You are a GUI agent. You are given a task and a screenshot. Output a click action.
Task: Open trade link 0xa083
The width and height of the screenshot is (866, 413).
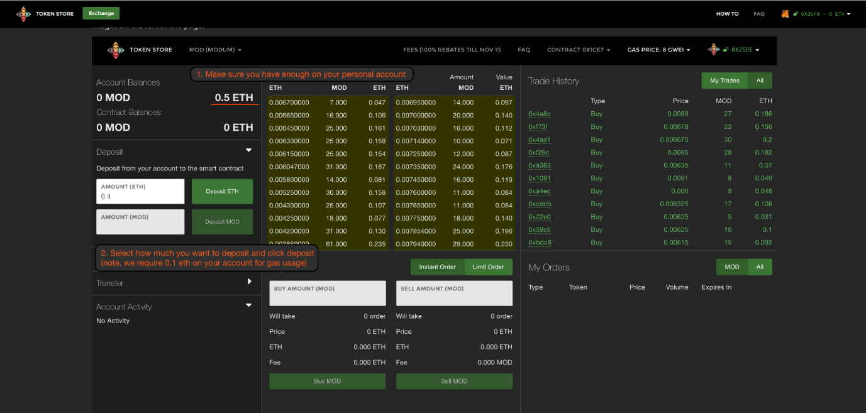tap(540, 165)
